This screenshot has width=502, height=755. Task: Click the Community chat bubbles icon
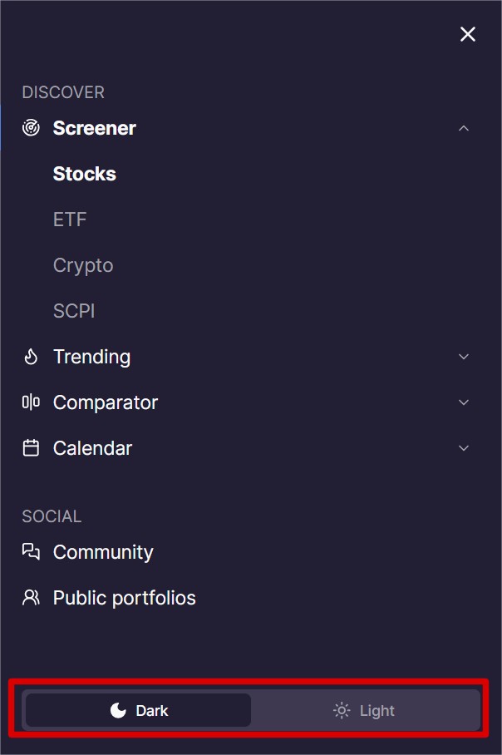(x=31, y=552)
